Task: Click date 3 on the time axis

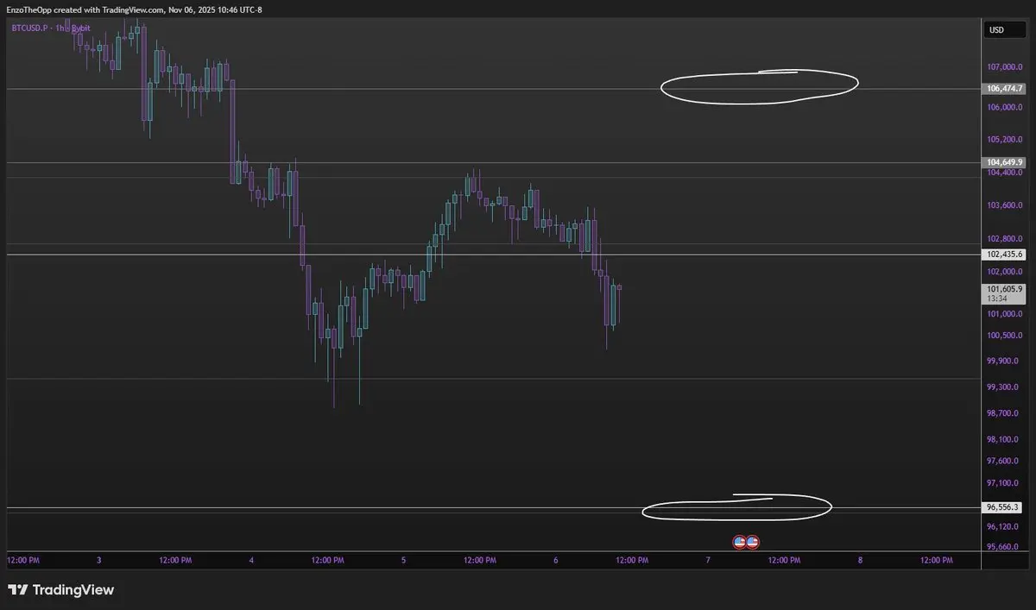Action: click(x=99, y=560)
